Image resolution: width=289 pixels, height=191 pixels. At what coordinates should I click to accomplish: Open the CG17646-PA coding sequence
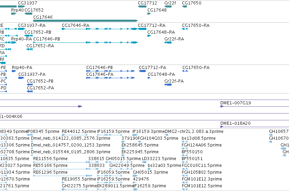click(x=110, y=78)
